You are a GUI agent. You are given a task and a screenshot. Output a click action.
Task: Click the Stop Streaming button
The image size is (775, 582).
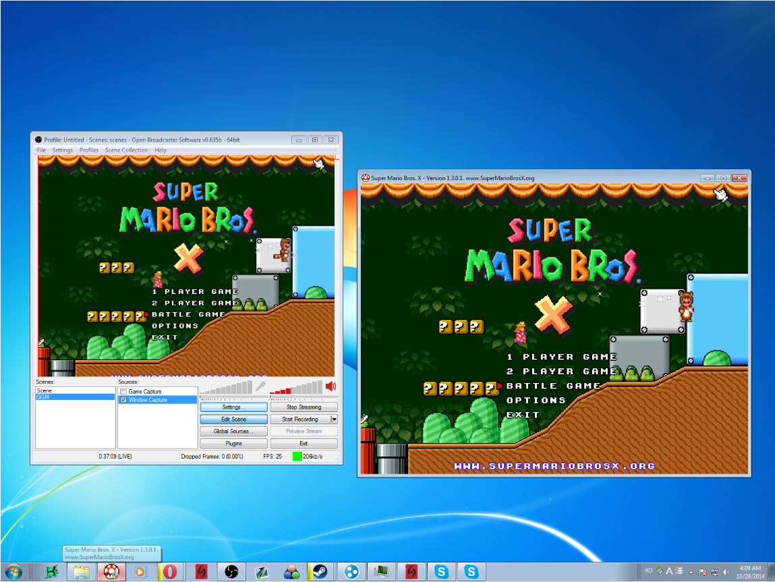pyautogui.click(x=304, y=407)
